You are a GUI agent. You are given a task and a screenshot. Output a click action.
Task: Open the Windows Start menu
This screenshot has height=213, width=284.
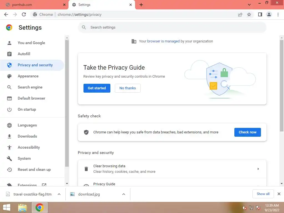click(7, 207)
